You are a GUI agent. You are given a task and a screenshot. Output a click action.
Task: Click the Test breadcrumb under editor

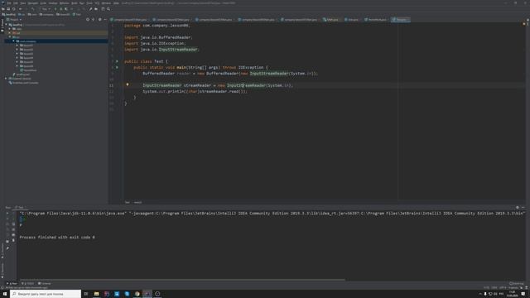click(127, 202)
